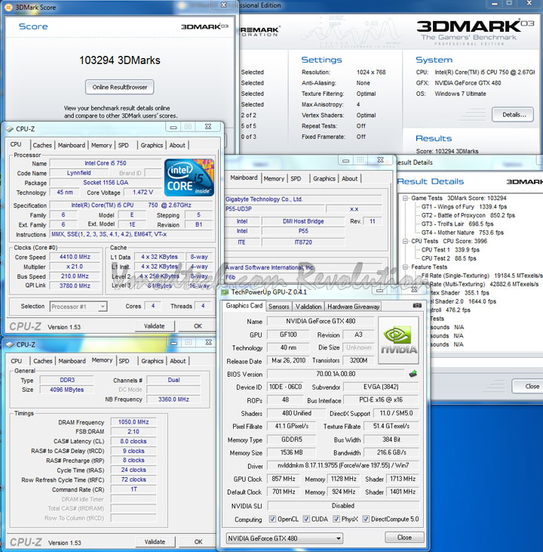The height and width of the screenshot is (552, 543).
Task: Click Validate in upper CPU-Z window
Action: pos(154,326)
